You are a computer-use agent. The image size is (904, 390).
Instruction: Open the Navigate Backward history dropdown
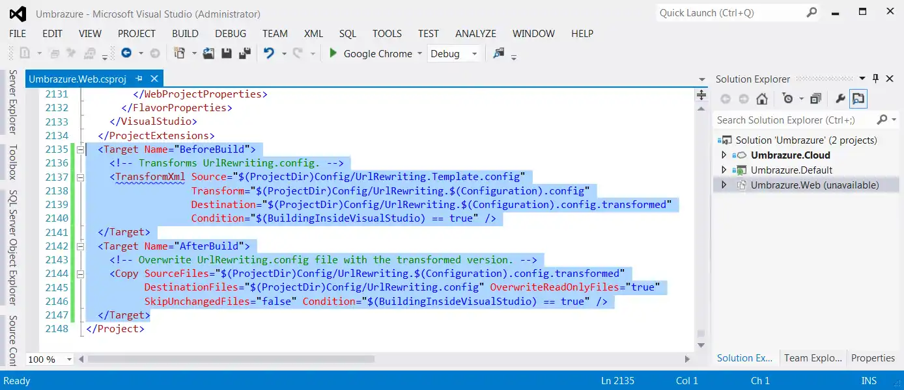tap(141, 54)
